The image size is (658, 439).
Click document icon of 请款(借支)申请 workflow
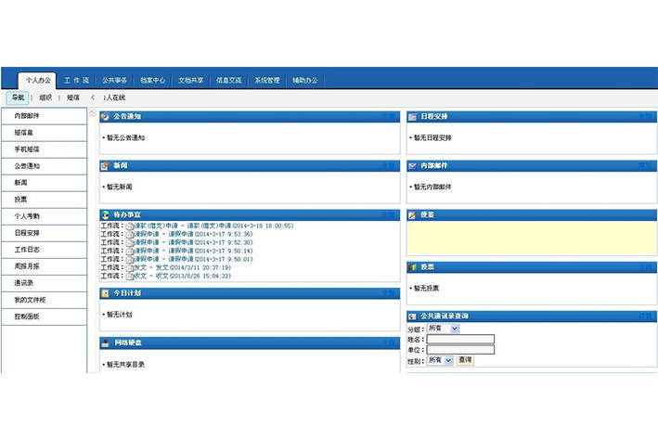coord(130,226)
